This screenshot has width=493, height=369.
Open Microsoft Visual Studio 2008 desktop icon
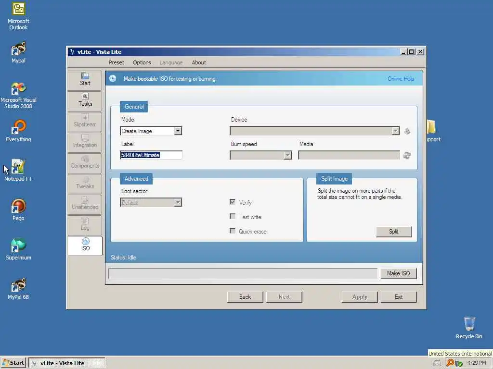click(18, 96)
